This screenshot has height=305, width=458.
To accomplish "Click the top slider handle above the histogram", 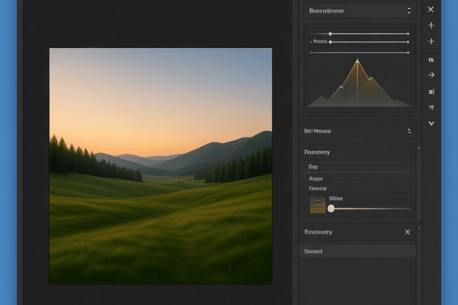I will [x=330, y=34].
